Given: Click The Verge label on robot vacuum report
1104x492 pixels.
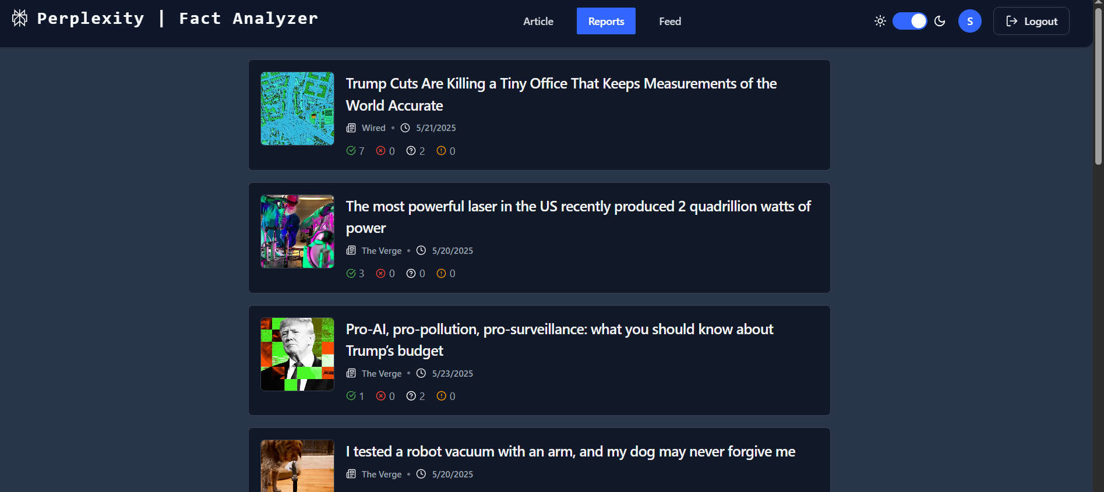Looking at the screenshot, I should [x=382, y=474].
